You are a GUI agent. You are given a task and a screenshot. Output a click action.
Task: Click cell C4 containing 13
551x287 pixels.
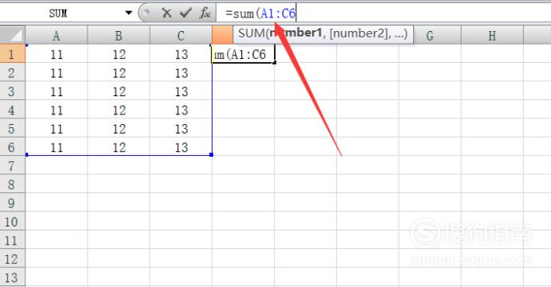point(181,110)
